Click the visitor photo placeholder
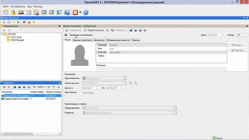The image size is (249, 140). pyautogui.click(x=79, y=55)
